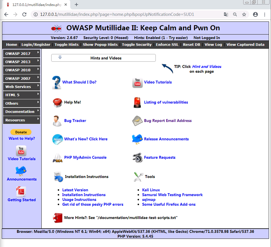Expand the HTML 5 sidebar menu
The height and width of the screenshot is (247, 271).
[x=22, y=95]
